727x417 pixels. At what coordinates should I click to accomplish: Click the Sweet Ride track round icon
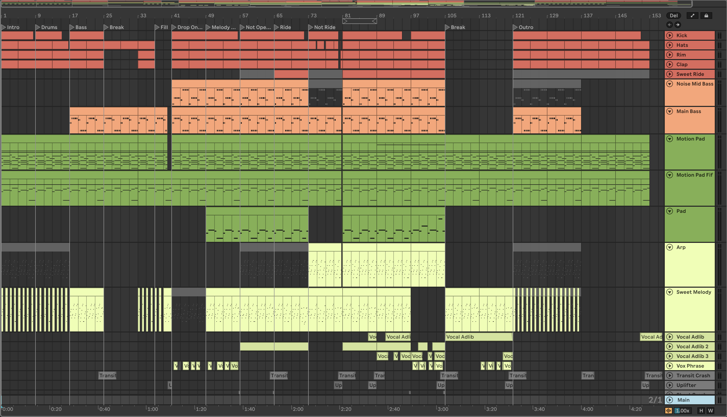pyautogui.click(x=670, y=74)
